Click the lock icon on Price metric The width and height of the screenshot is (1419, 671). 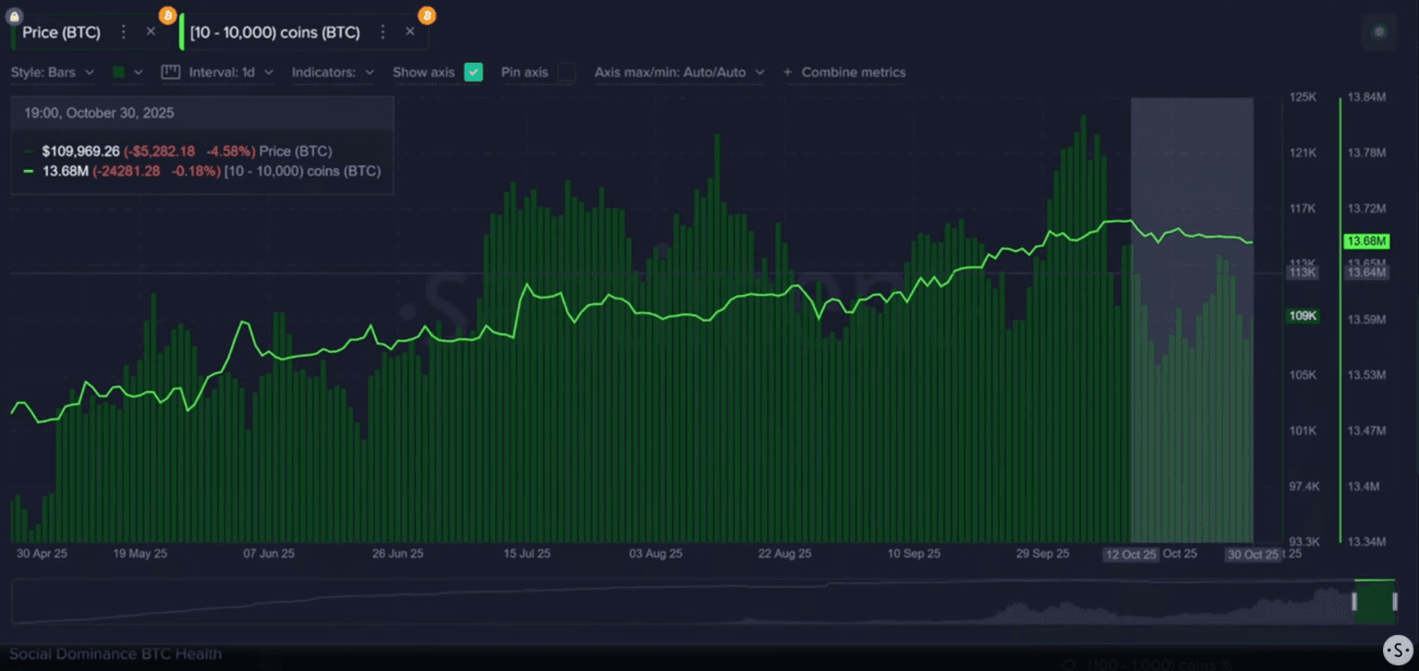pyautogui.click(x=15, y=15)
